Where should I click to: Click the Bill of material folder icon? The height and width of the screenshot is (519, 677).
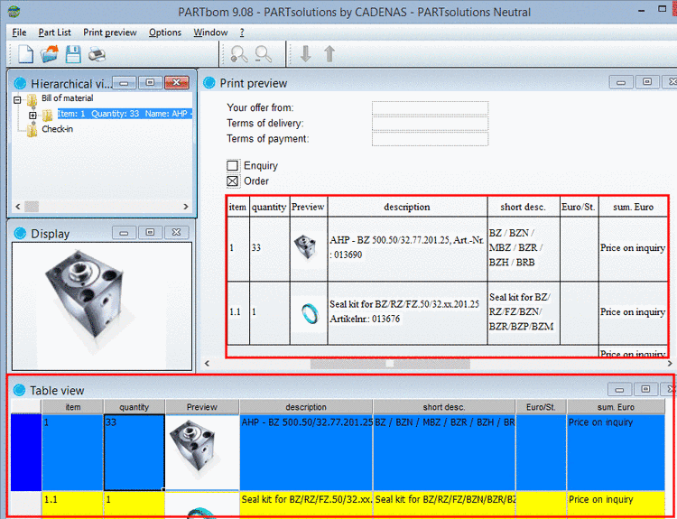click(32, 100)
